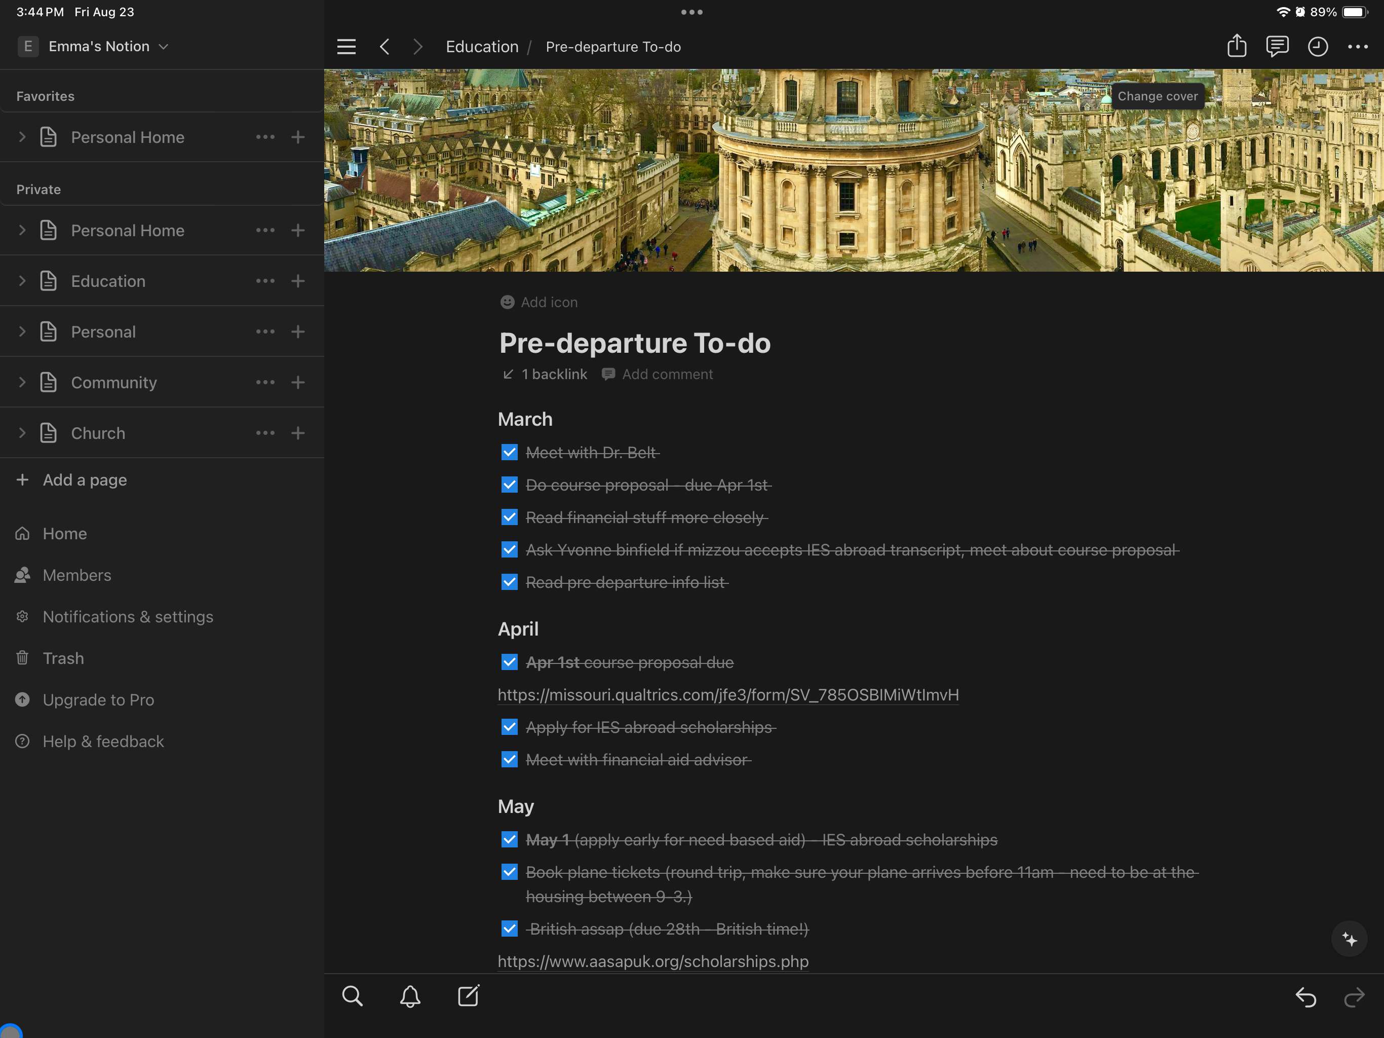
Task: Uncheck the 'Meet with Dr. Belt' checkbox
Action: tap(509, 453)
